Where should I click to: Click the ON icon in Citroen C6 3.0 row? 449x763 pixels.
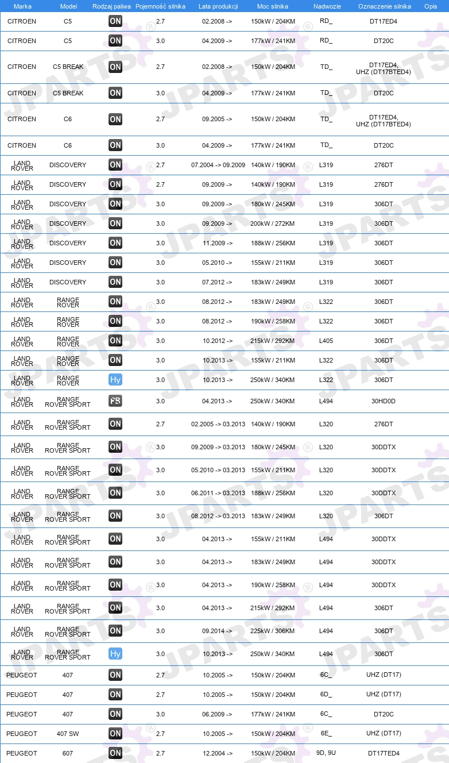point(115,145)
